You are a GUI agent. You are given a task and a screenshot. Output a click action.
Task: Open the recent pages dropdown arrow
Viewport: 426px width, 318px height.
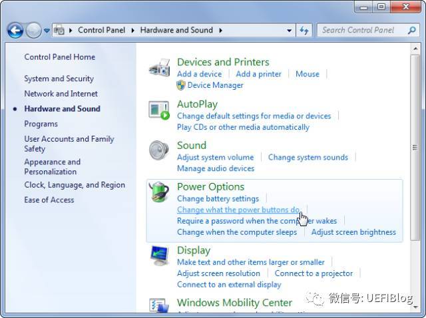[47, 31]
